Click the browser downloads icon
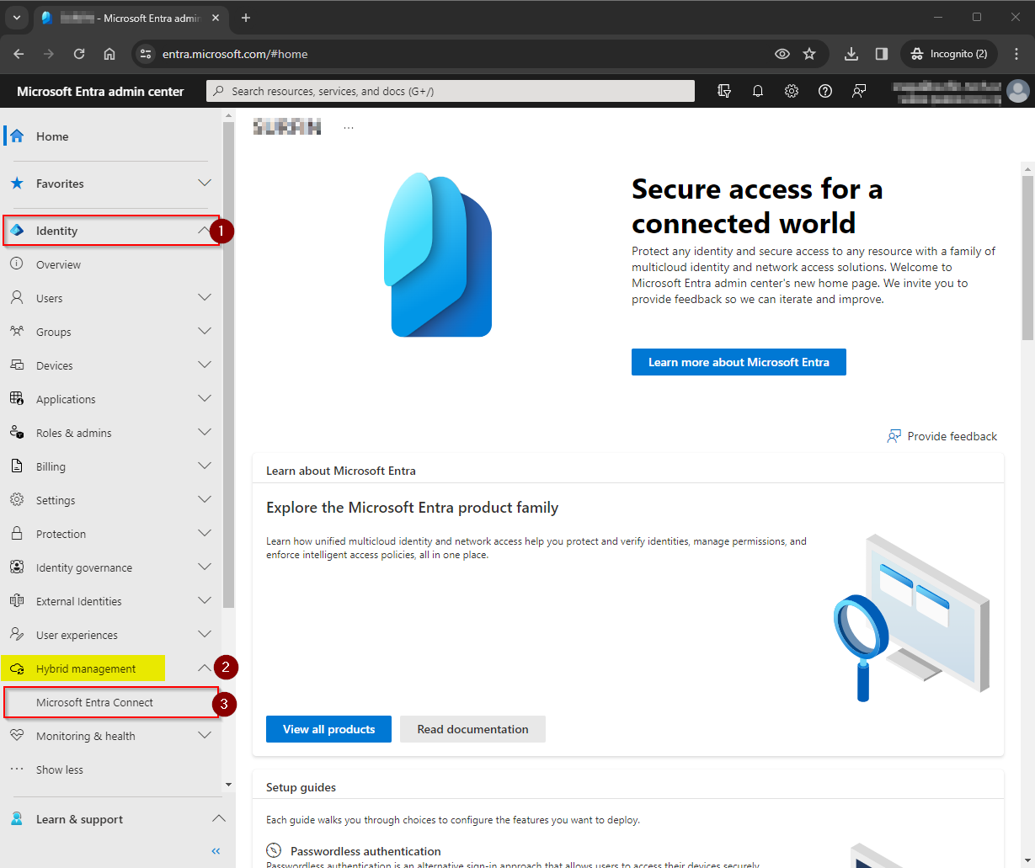This screenshot has height=868, width=1035. click(x=851, y=54)
